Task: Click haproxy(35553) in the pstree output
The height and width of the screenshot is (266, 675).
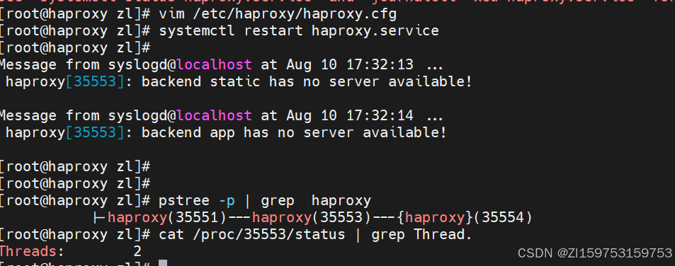Action: point(312,218)
